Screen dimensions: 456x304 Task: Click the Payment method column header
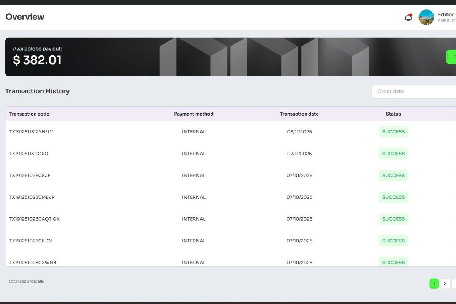pyautogui.click(x=194, y=114)
